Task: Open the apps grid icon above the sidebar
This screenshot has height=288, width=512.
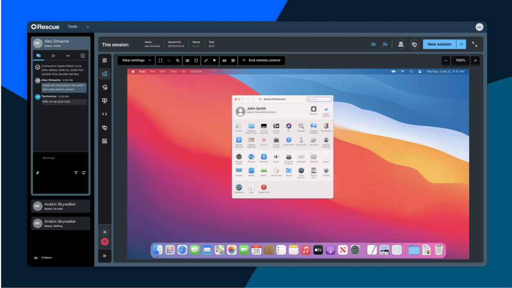Action: [104, 60]
